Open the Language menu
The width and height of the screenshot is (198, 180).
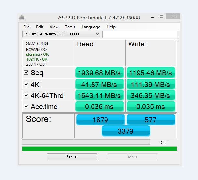(x=91, y=27)
